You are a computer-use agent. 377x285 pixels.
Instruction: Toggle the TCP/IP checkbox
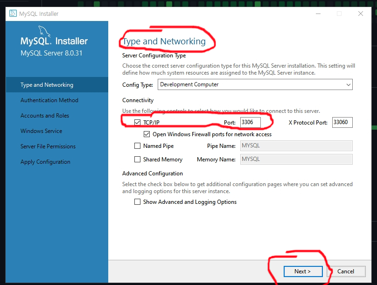[x=137, y=123]
